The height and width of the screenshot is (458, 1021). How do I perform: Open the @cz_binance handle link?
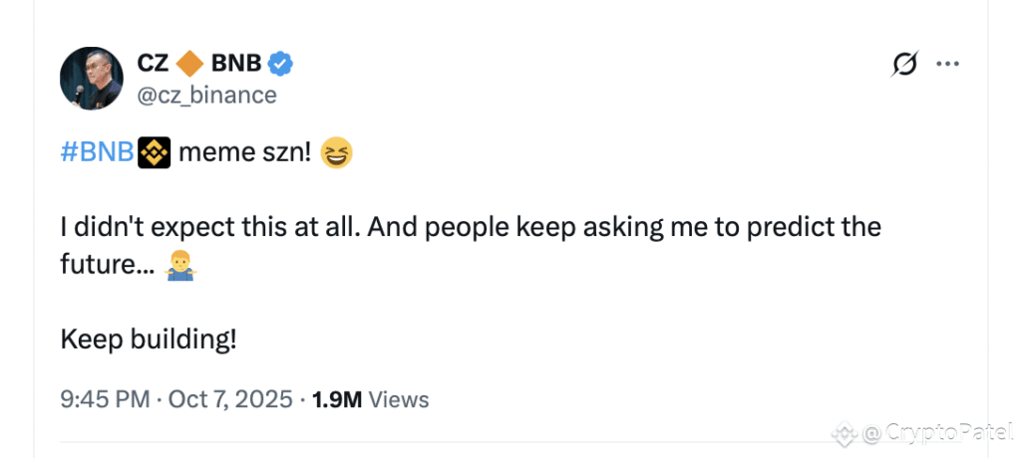coord(206,95)
